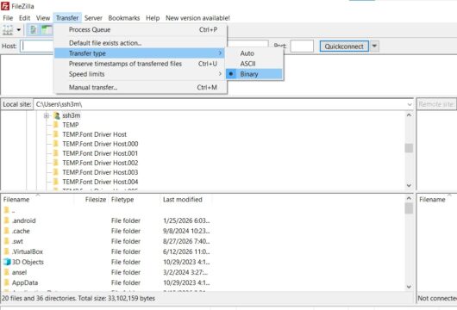Sort by local Filename column header
This screenshot has width=457, height=310.
[38, 200]
